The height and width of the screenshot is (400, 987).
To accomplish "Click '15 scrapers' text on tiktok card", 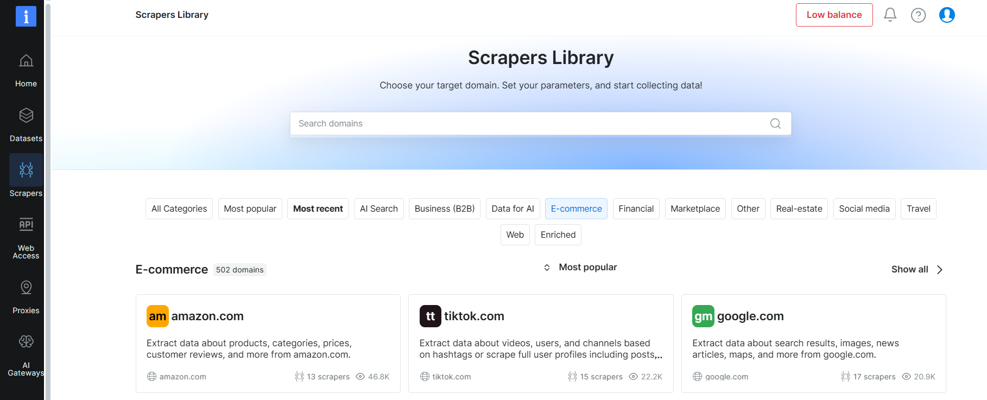I will click(x=602, y=377).
